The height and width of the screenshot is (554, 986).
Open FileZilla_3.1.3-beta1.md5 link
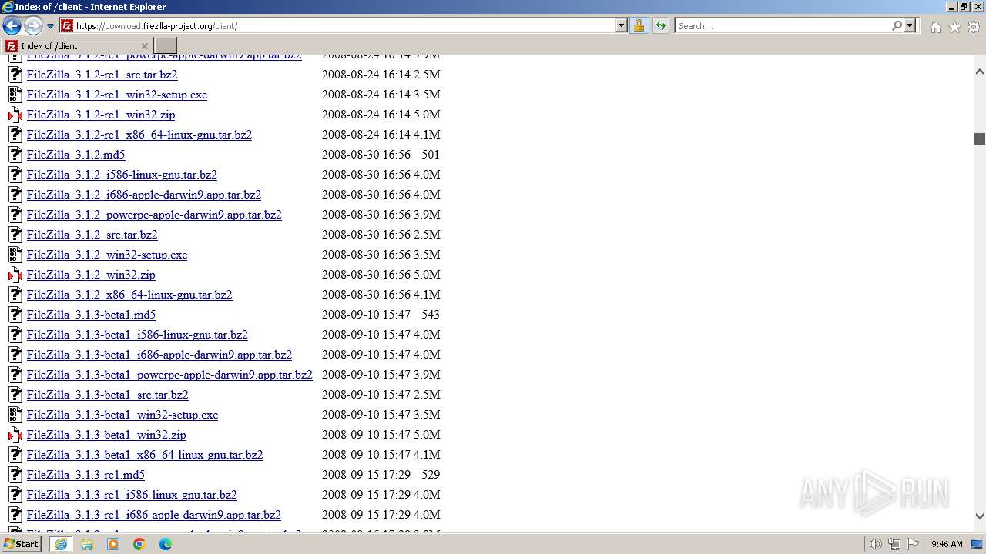(x=91, y=315)
